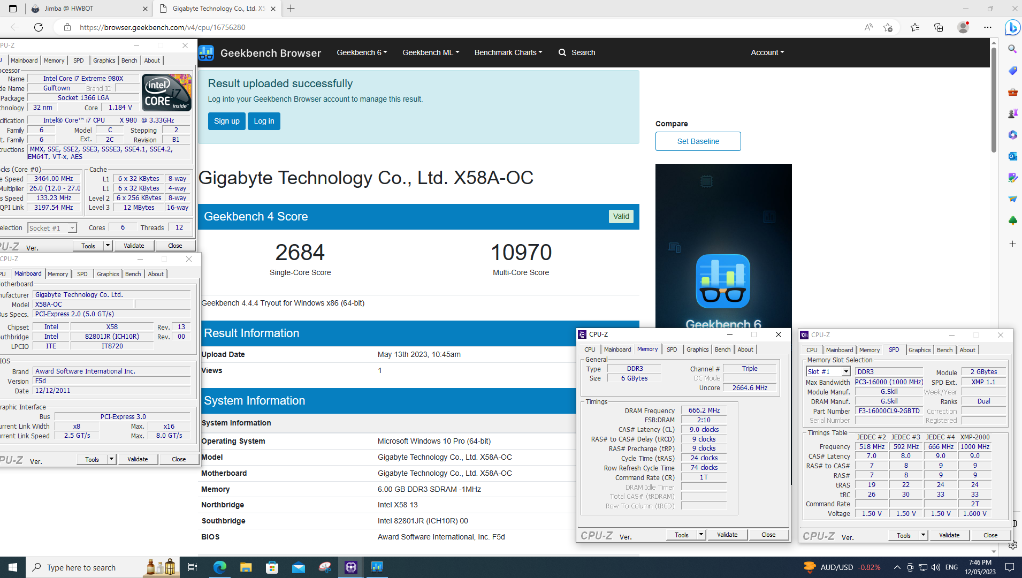Click the sidebar search icon
Screen dimensions: 1022x578
[x=1012, y=49]
